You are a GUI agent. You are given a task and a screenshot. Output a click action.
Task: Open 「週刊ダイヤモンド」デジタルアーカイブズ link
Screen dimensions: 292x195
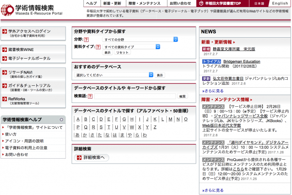tap(246, 145)
